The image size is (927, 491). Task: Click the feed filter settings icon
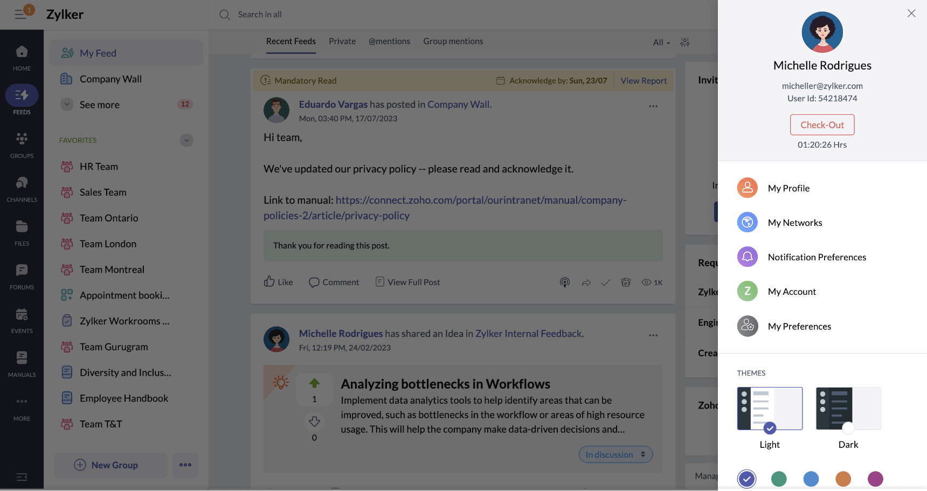684,42
